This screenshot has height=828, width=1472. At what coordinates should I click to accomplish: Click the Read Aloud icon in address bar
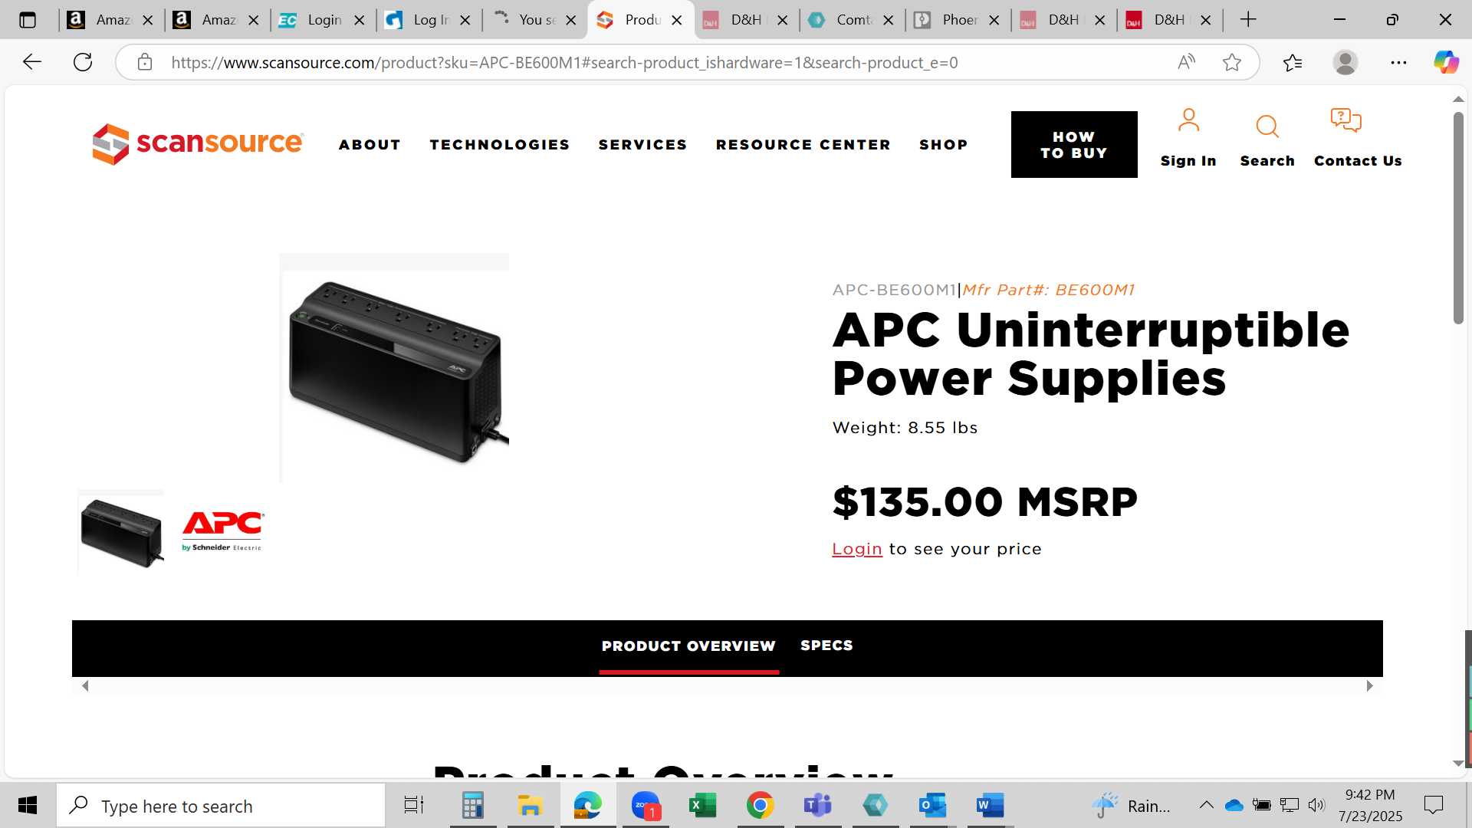click(1186, 62)
